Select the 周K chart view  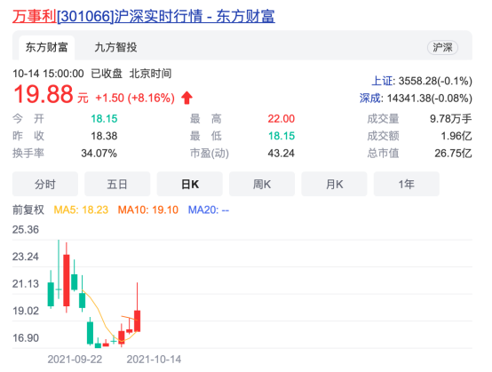pyautogui.click(x=262, y=184)
